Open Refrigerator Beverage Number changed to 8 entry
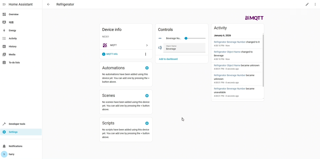This screenshot has width=320, height=159. (x=229, y=42)
